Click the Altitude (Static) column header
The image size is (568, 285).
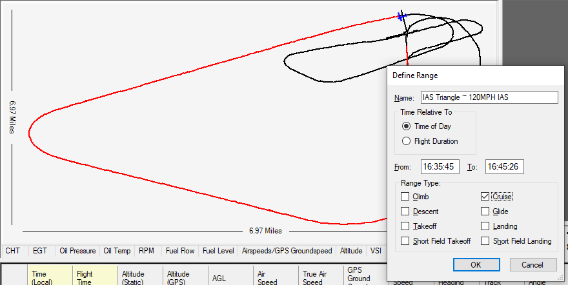(x=141, y=275)
